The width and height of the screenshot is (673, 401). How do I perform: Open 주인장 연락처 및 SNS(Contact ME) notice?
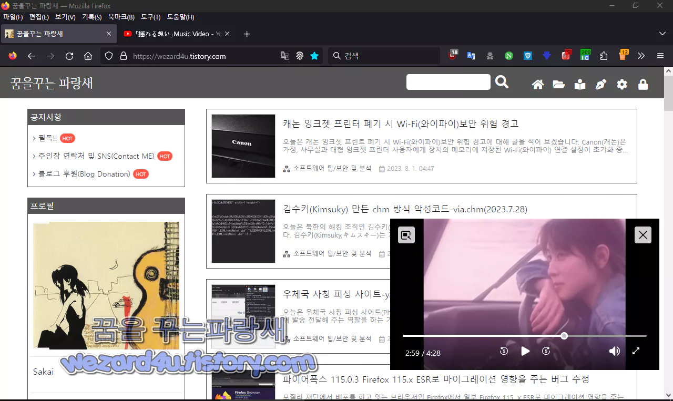(x=96, y=156)
